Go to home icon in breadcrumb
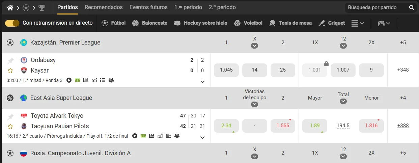Viewport: 419px width, 163px height. 10,7
